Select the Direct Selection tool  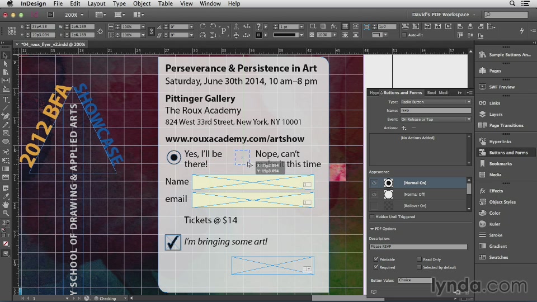[6, 64]
